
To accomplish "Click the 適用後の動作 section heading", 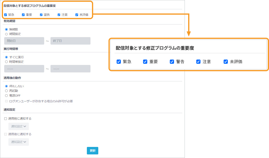I will click(12, 78).
